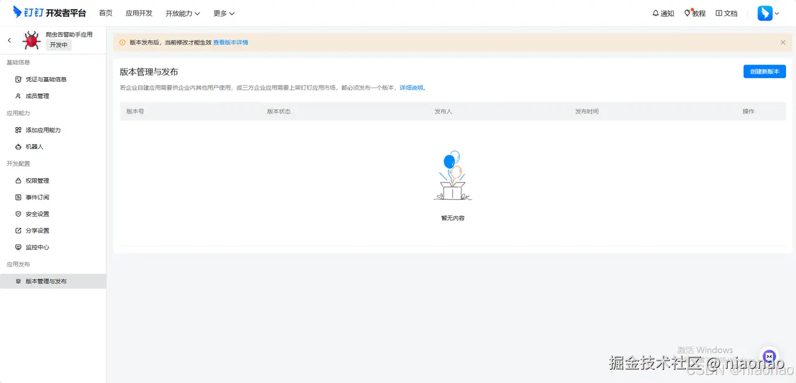Switch to the 首页 menu item
Screen dimensions: 796x383
[x=105, y=12]
